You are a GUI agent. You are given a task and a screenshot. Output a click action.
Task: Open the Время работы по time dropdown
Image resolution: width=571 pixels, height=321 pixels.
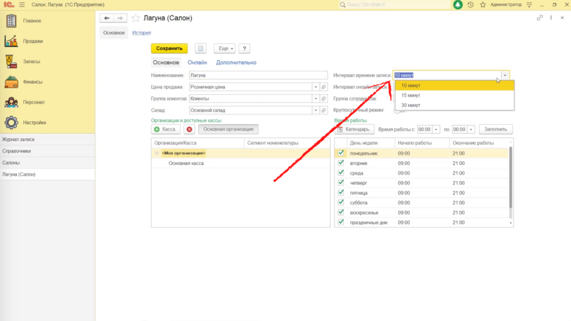tap(471, 129)
